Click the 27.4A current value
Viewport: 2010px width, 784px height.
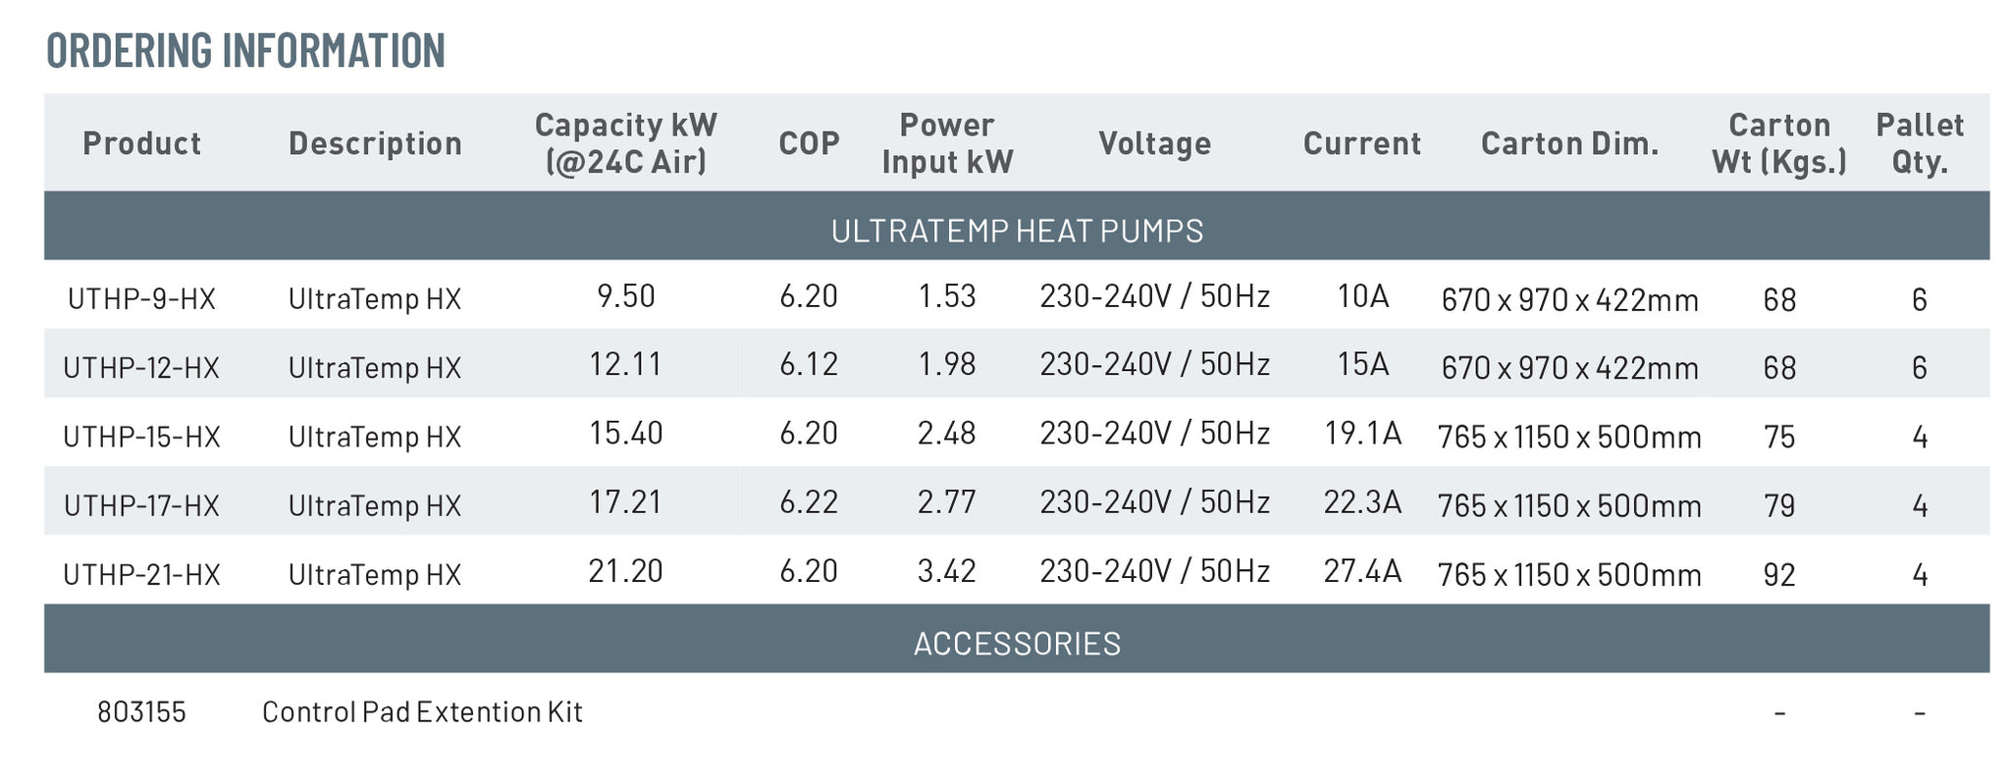[1362, 571]
